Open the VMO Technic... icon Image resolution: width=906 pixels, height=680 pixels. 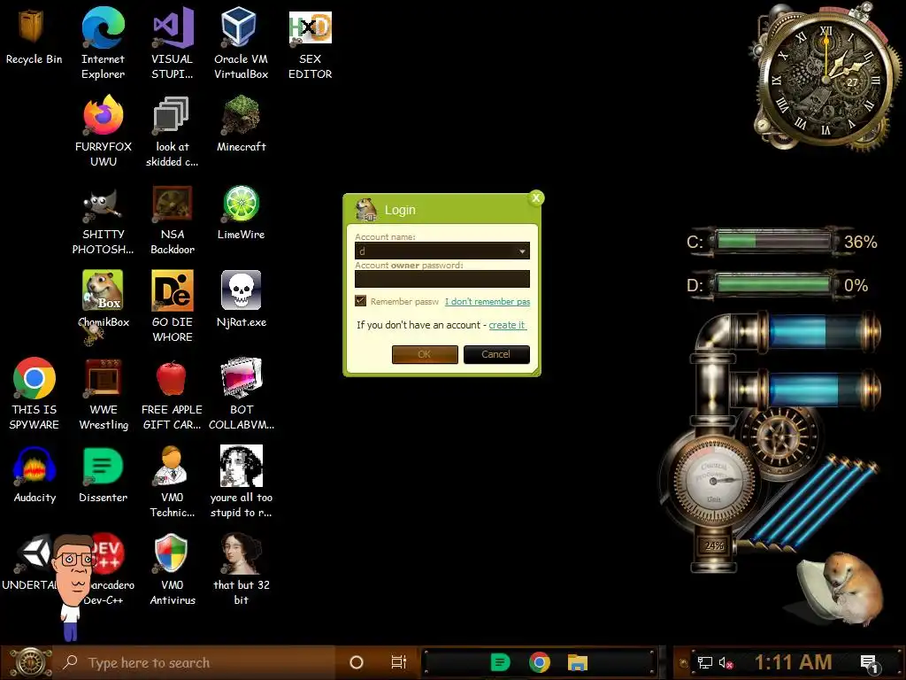coord(173,482)
